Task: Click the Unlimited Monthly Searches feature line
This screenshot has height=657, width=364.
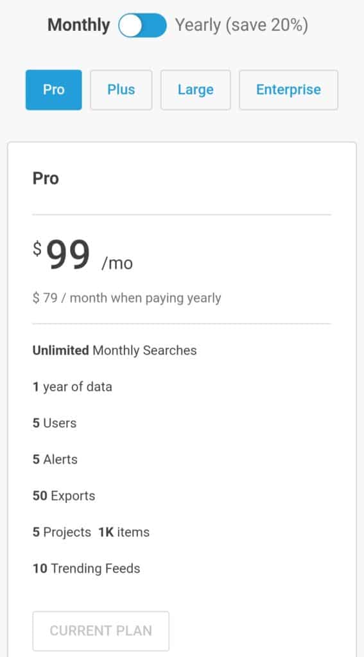Action: pos(114,350)
